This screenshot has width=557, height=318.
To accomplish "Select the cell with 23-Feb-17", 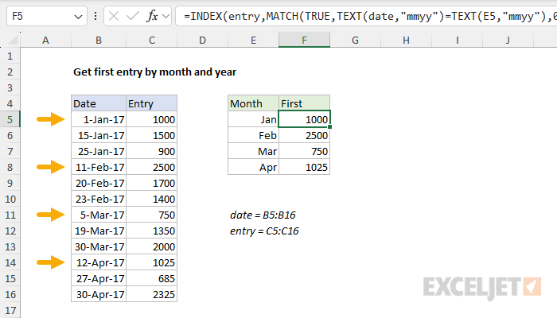I will pos(99,199).
